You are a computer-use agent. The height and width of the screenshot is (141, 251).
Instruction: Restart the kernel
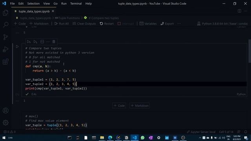click(x=107, y=23)
